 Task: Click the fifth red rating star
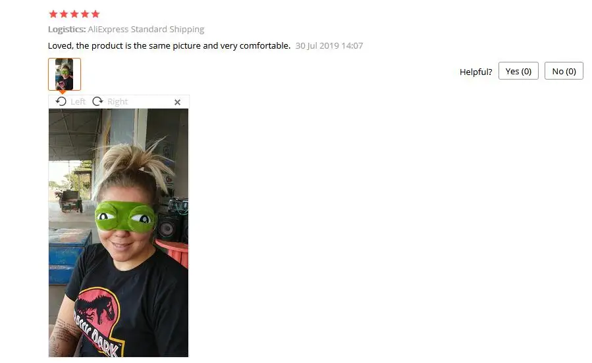(95, 14)
